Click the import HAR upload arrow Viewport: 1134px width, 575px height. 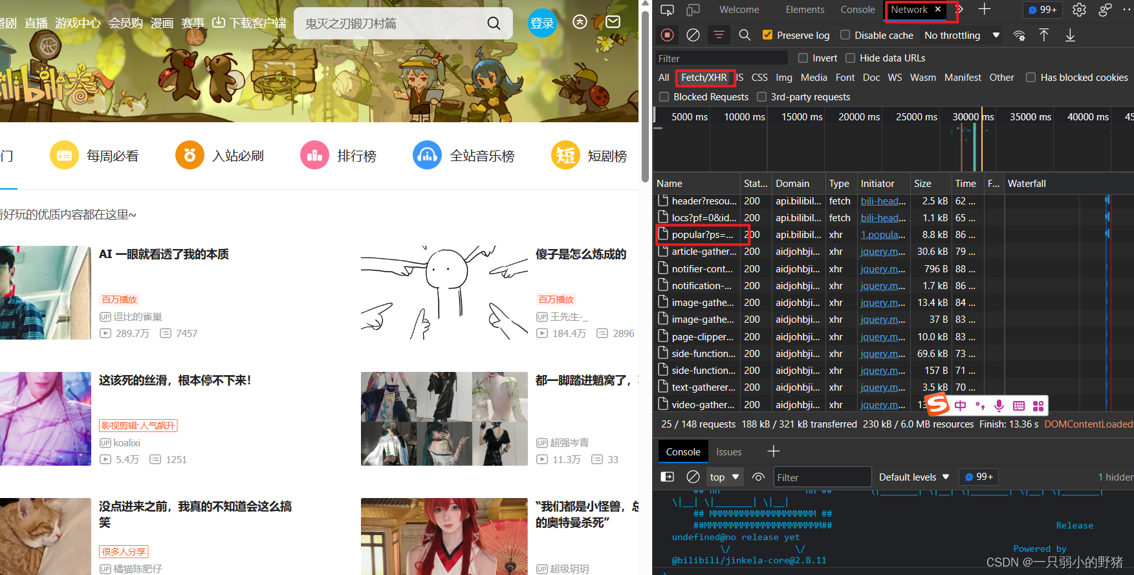point(1043,35)
